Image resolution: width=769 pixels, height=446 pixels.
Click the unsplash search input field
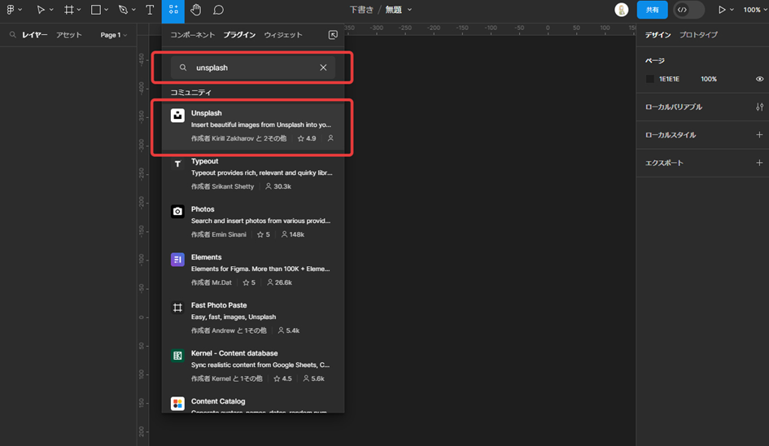(x=253, y=68)
